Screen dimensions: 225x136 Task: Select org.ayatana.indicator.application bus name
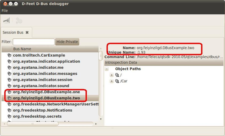46,61
